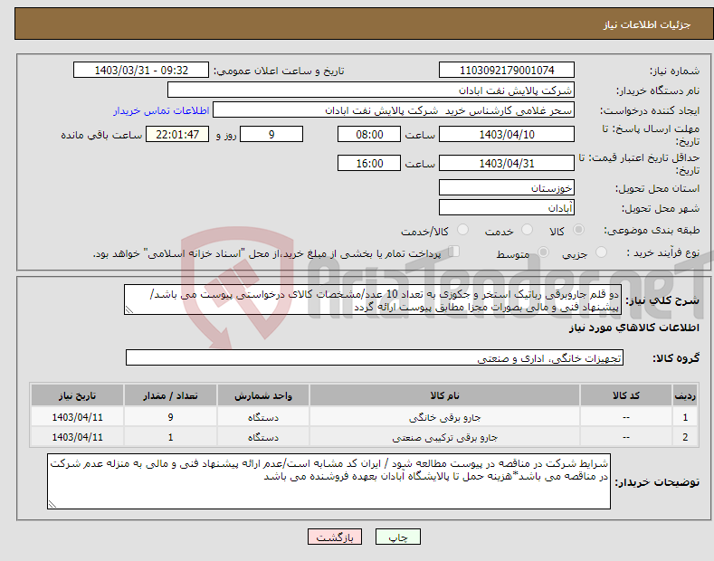This screenshot has height=561, width=714.
Task: Click the واحد شمارش column header
Action: 263,395
